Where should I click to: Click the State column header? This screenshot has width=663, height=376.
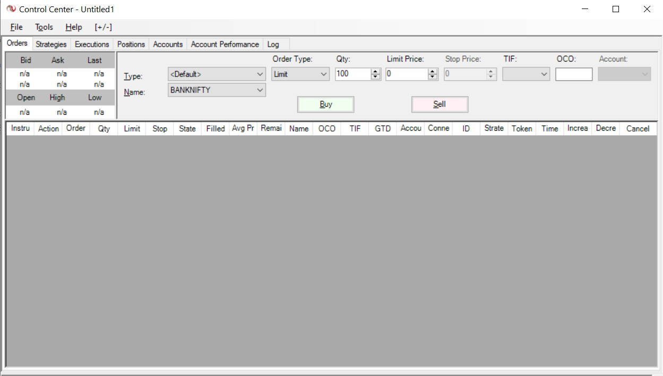click(187, 129)
